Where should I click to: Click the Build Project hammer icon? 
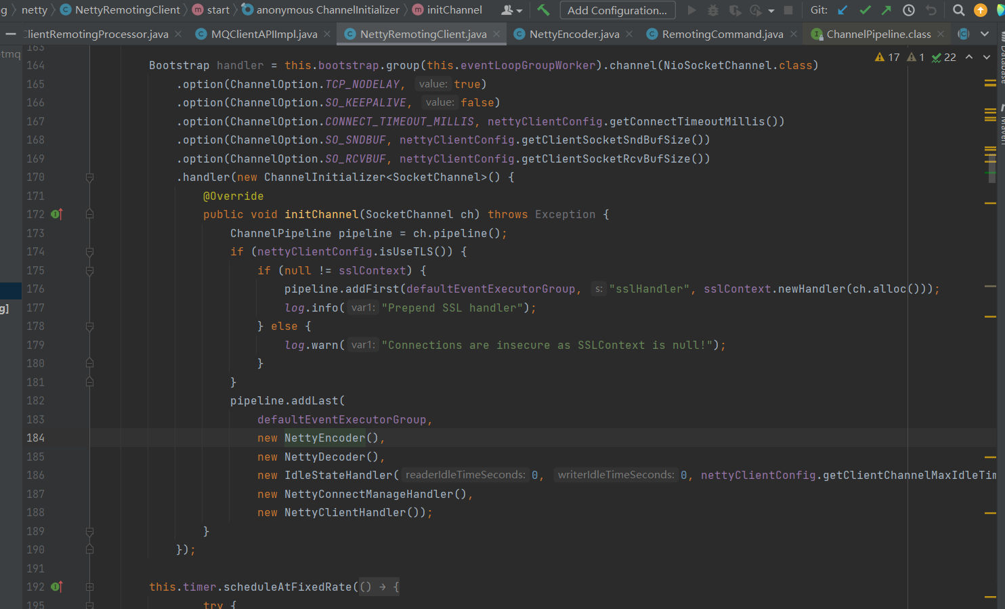click(543, 10)
